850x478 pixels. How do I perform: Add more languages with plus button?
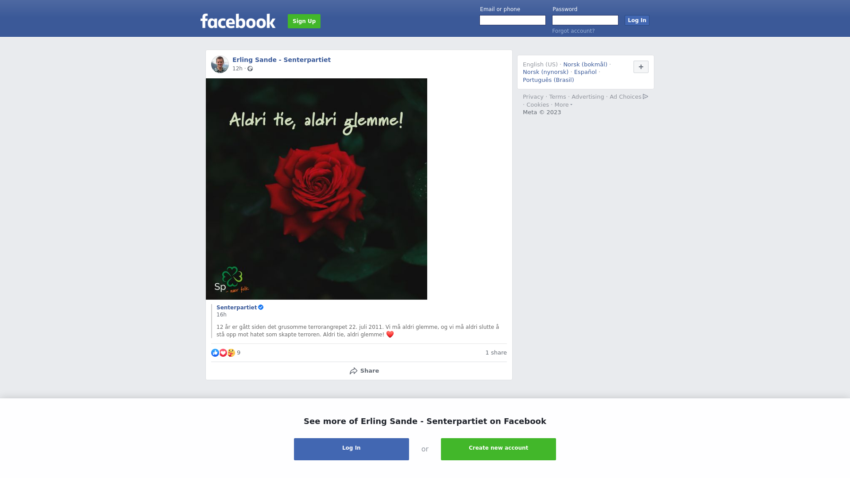641,67
